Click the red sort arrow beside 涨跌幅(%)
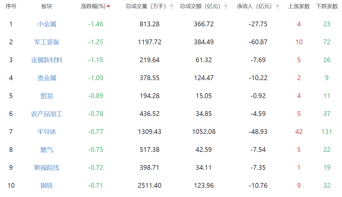The image size is (342, 197). 108,6
